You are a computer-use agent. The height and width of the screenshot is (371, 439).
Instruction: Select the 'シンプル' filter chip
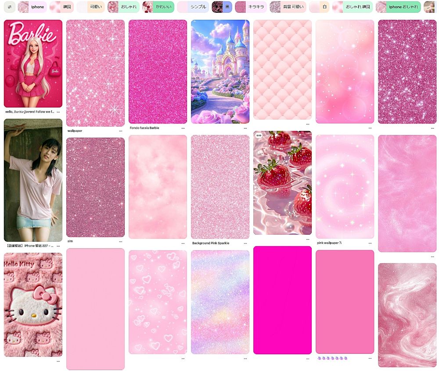click(x=193, y=7)
